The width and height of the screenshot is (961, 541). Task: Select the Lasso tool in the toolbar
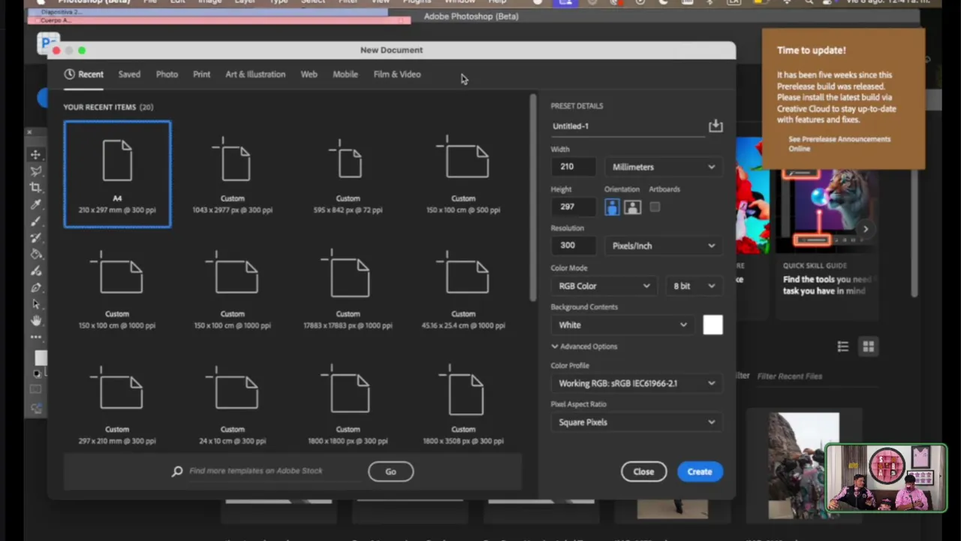(x=35, y=171)
